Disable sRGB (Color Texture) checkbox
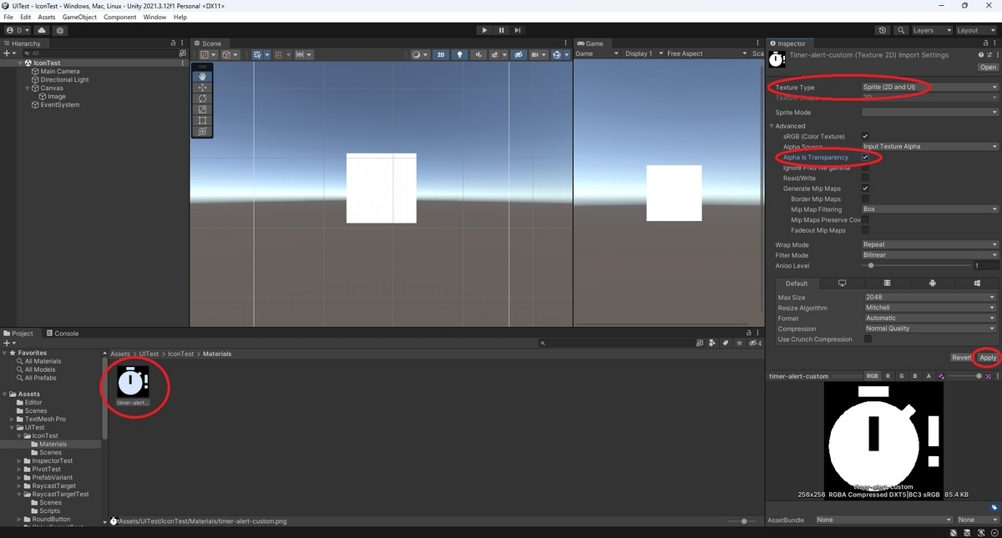The width and height of the screenshot is (1002, 538). (865, 136)
